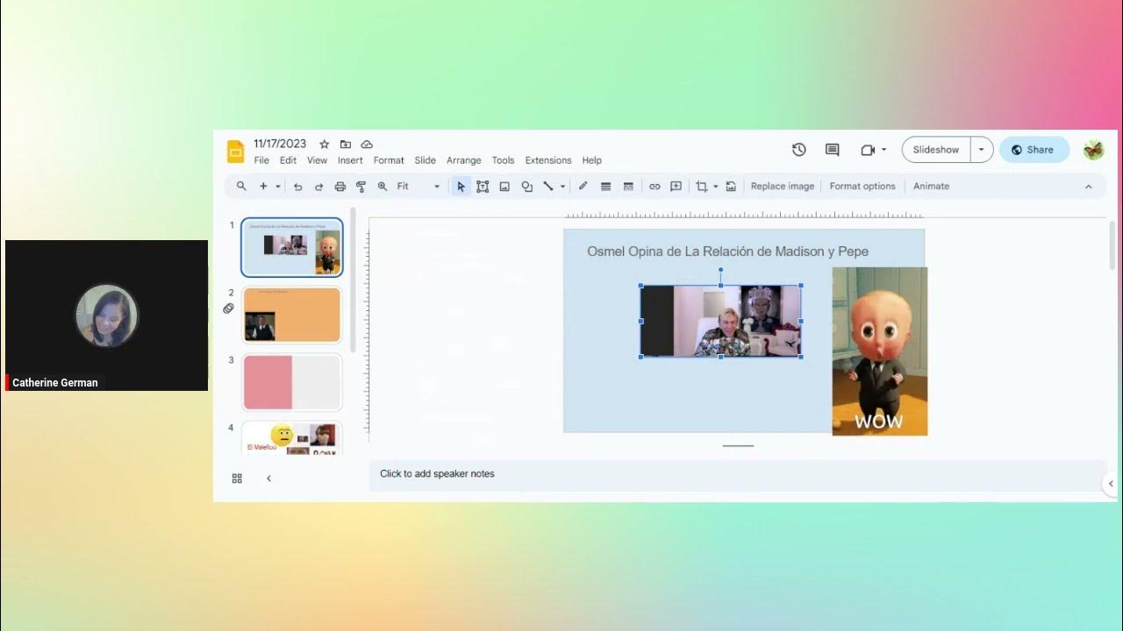Open the move to folder icon
The height and width of the screenshot is (631, 1123).
pos(346,144)
